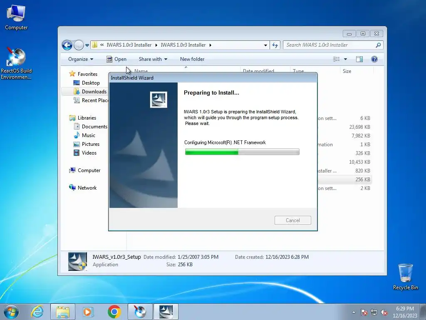Open the Share with menu
The width and height of the screenshot is (426, 320).
(x=153, y=59)
